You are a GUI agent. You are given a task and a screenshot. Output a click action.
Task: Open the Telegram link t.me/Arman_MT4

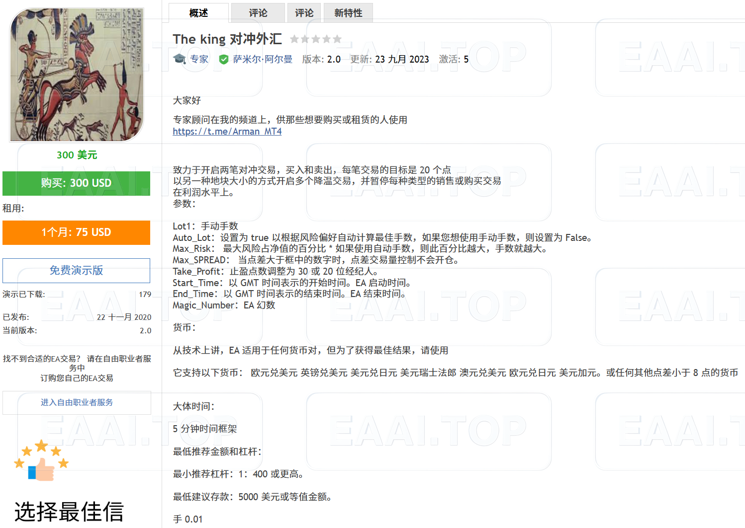[x=227, y=131]
